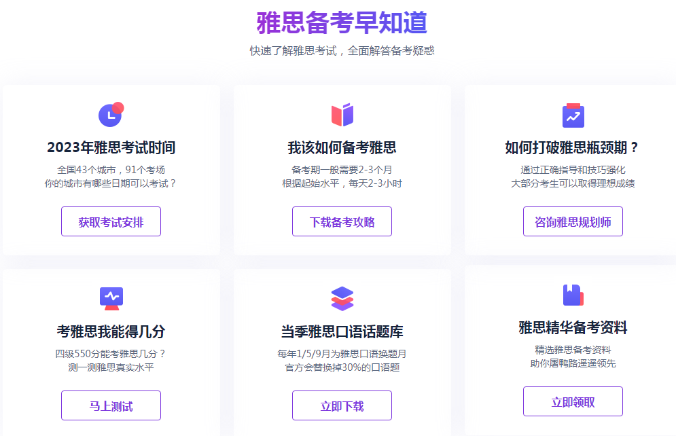This screenshot has height=436, width=676.
Task: Click the 立即领取 button
Action: click(573, 401)
